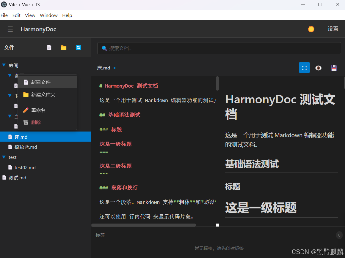Collapse the first subfolder under 房间
Image resolution: width=345 pixels, height=258 pixels.
10,75
